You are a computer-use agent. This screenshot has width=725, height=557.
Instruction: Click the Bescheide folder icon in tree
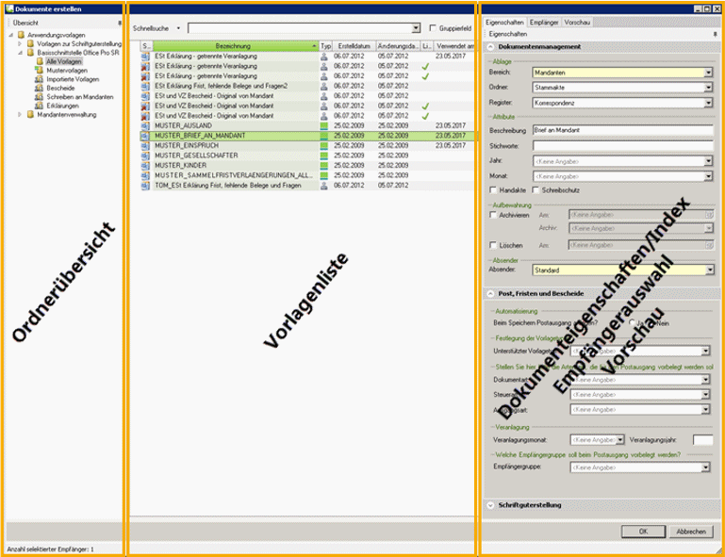tap(41, 88)
